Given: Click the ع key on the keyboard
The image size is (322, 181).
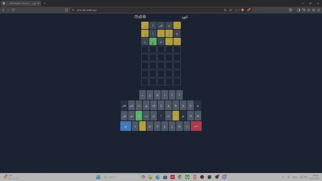Looking at the screenshot, I should point(168,106).
